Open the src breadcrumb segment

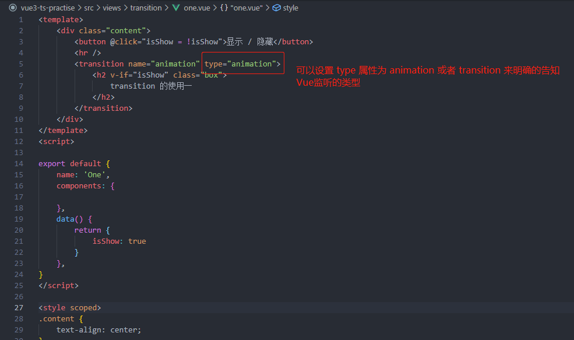tap(89, 8)
